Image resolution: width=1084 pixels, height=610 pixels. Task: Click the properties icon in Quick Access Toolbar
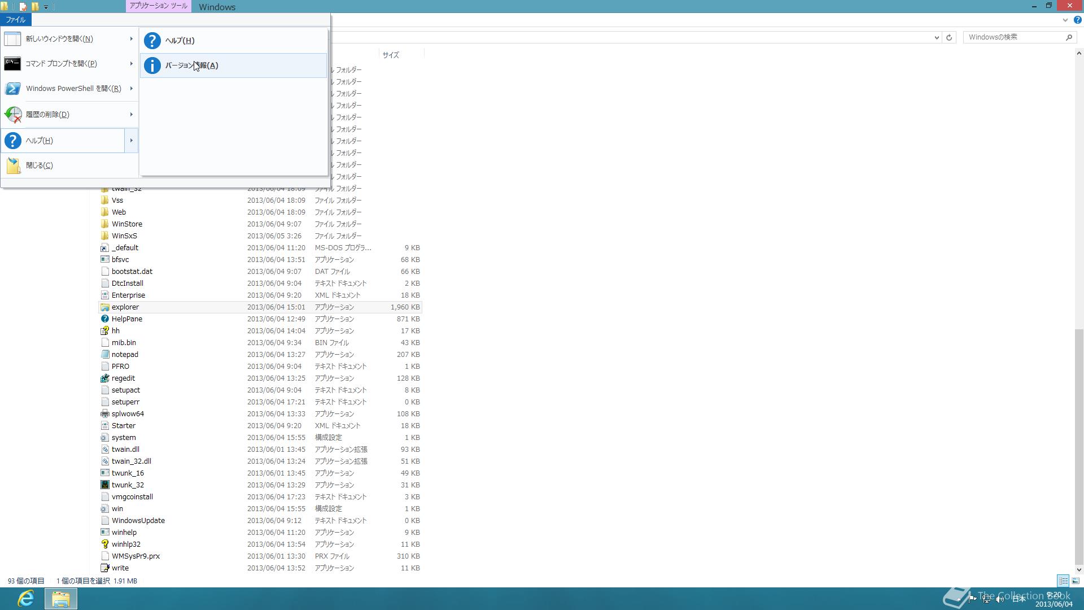tap(23, 7)
